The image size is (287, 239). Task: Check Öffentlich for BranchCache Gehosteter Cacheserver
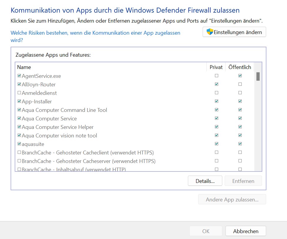tap(240, 161)
